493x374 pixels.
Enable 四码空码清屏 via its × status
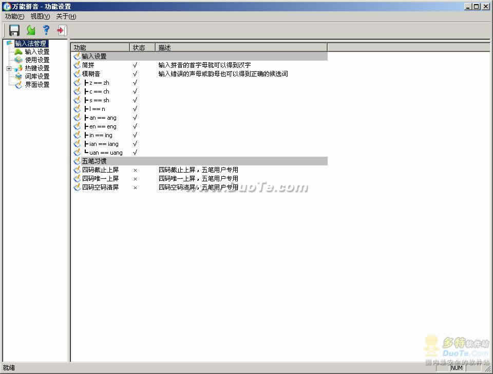pos(135,188)
